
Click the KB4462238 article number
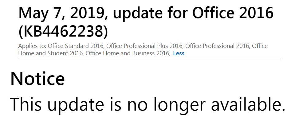click(x=63, y=31)
